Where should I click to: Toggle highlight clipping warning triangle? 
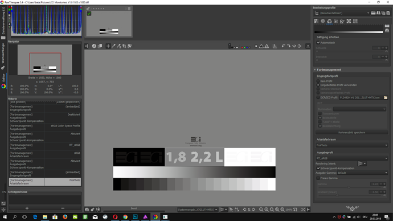pyautogui.click(x=267, y=46)
